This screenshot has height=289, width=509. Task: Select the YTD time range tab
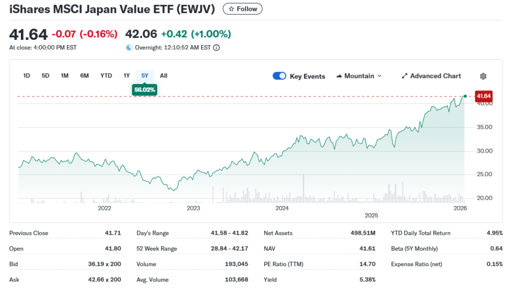coord(106,76)
